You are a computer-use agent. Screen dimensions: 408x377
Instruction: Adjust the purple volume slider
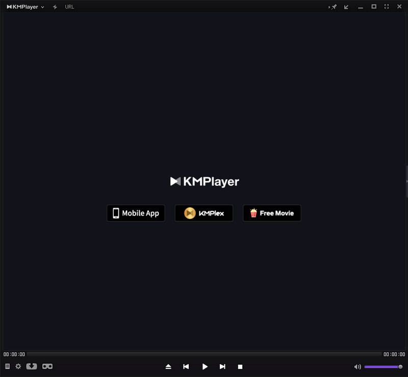(384, 367)
